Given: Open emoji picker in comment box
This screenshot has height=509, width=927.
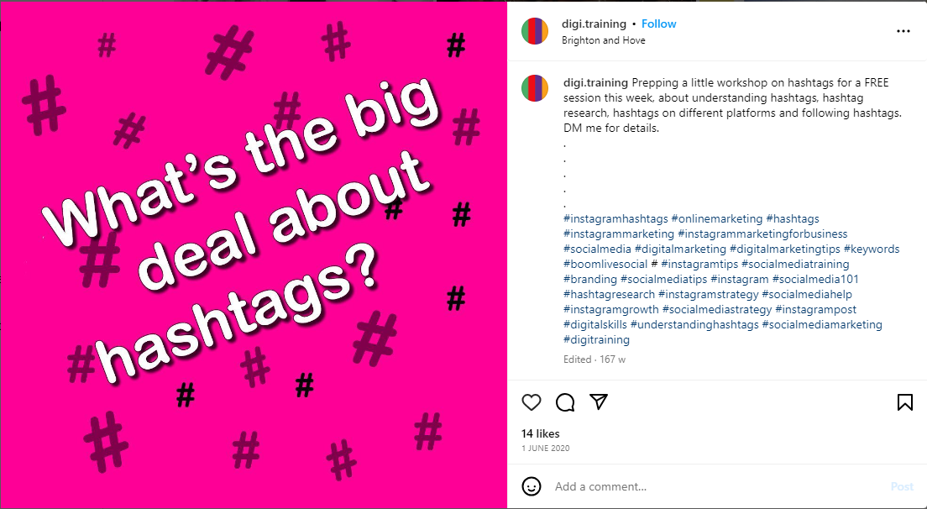Looking at the screenshot, I should (532, 486).
